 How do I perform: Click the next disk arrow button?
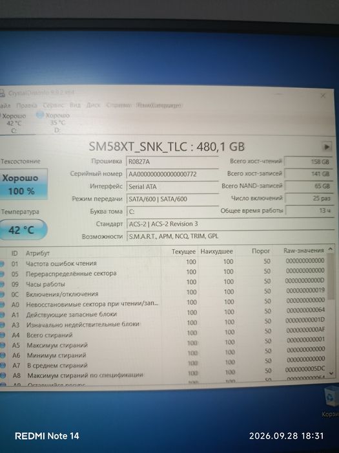pos(326,147)
